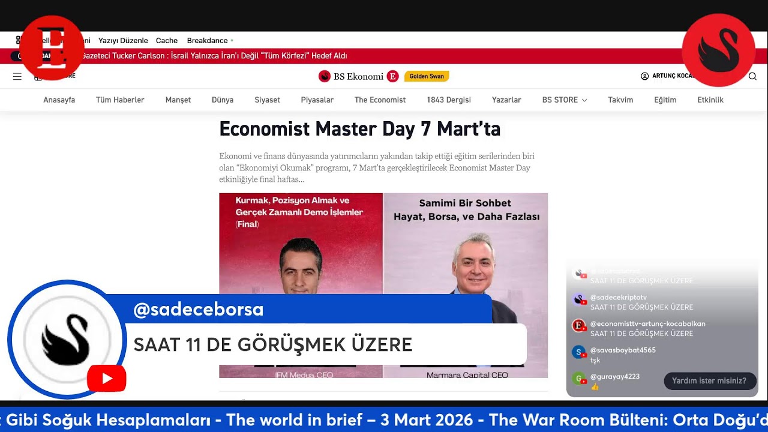Open The Economist menu item

pos(380,100)
